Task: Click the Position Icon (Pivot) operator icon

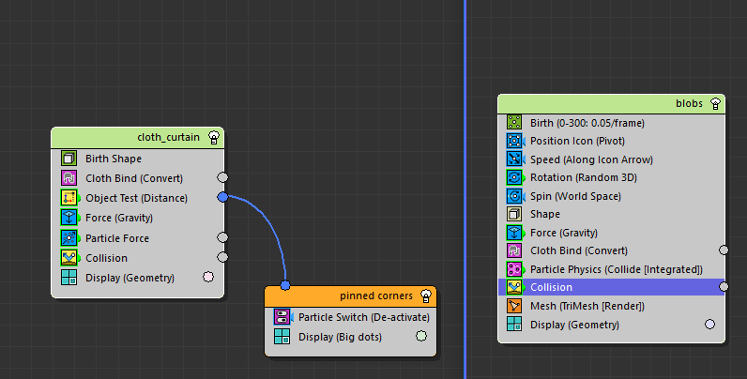Action: tap(513, 141)
